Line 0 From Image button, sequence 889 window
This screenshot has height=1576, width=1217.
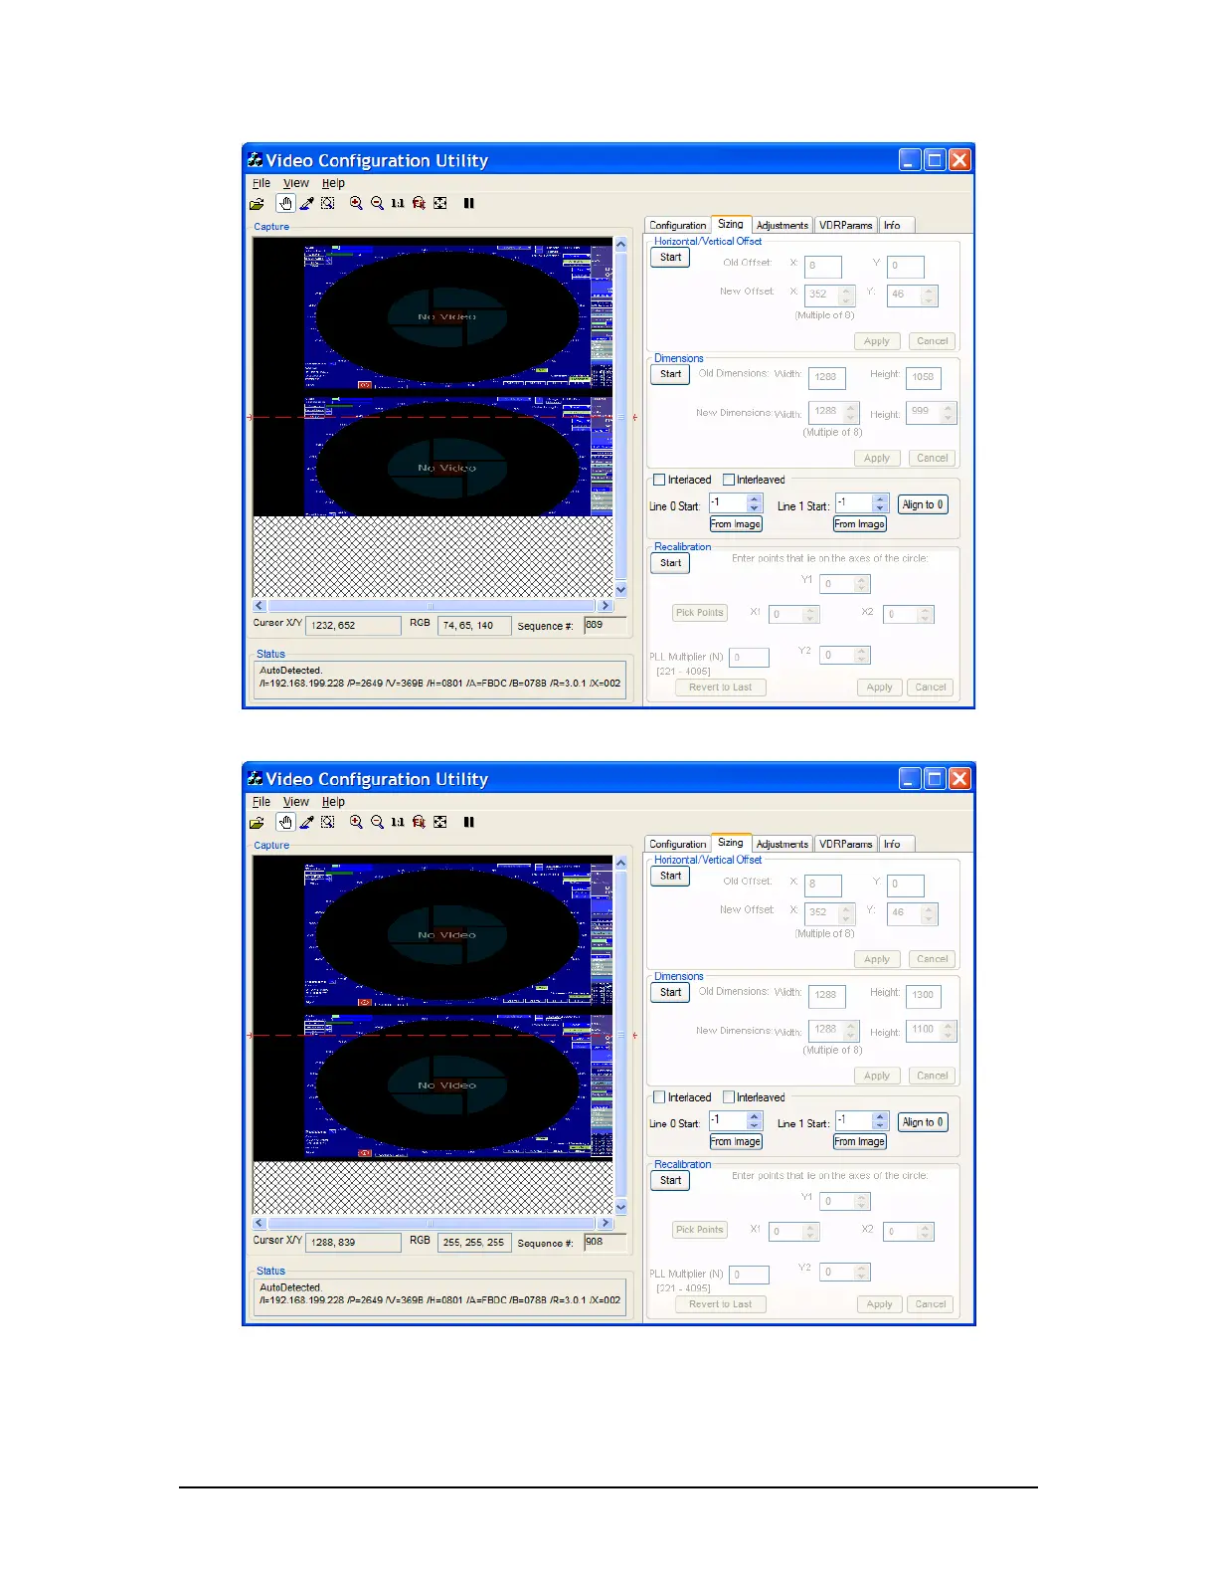pos(736,524)
